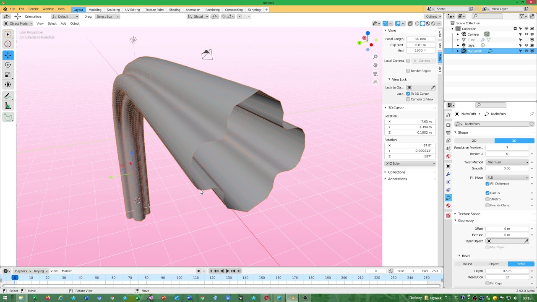
Task: Open Material properties tab
Action: tap(448, 206)
